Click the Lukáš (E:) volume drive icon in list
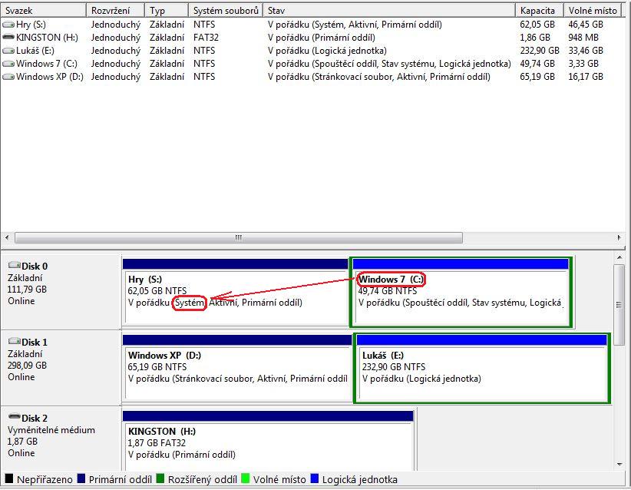Viewport: 631px width, 490px height. 8,51
